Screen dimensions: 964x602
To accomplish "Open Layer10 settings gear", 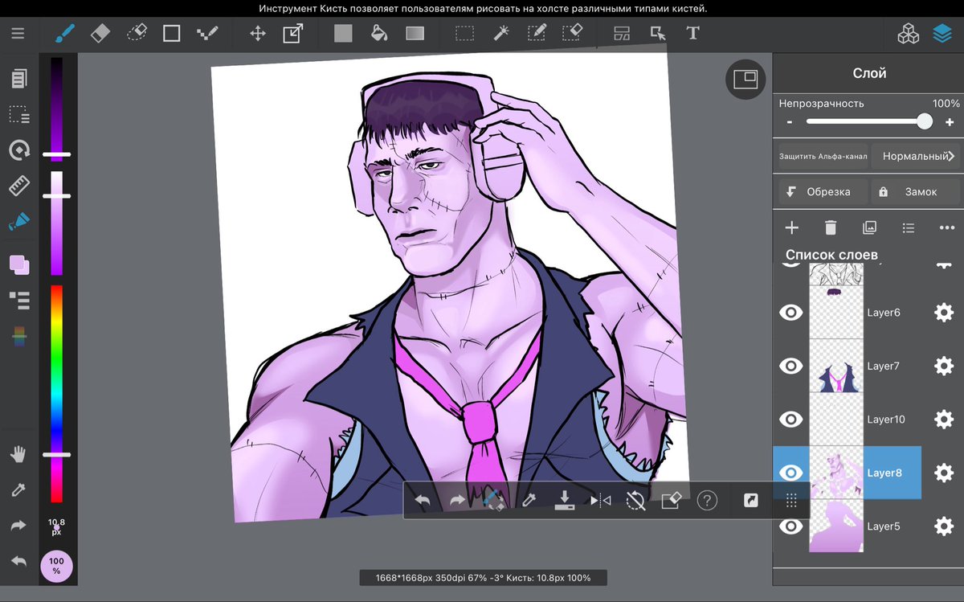I will pyautogui.click(x=944, y=420).
